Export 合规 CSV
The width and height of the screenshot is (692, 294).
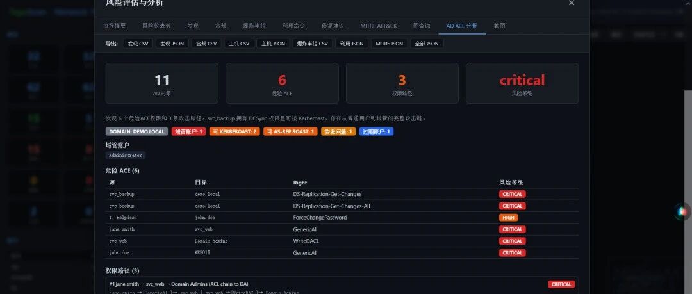206,44
